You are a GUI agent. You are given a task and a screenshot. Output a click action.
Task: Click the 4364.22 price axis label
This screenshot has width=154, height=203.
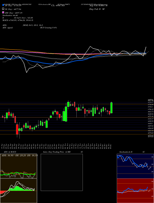pyautogui.click(x=151, y=128)
